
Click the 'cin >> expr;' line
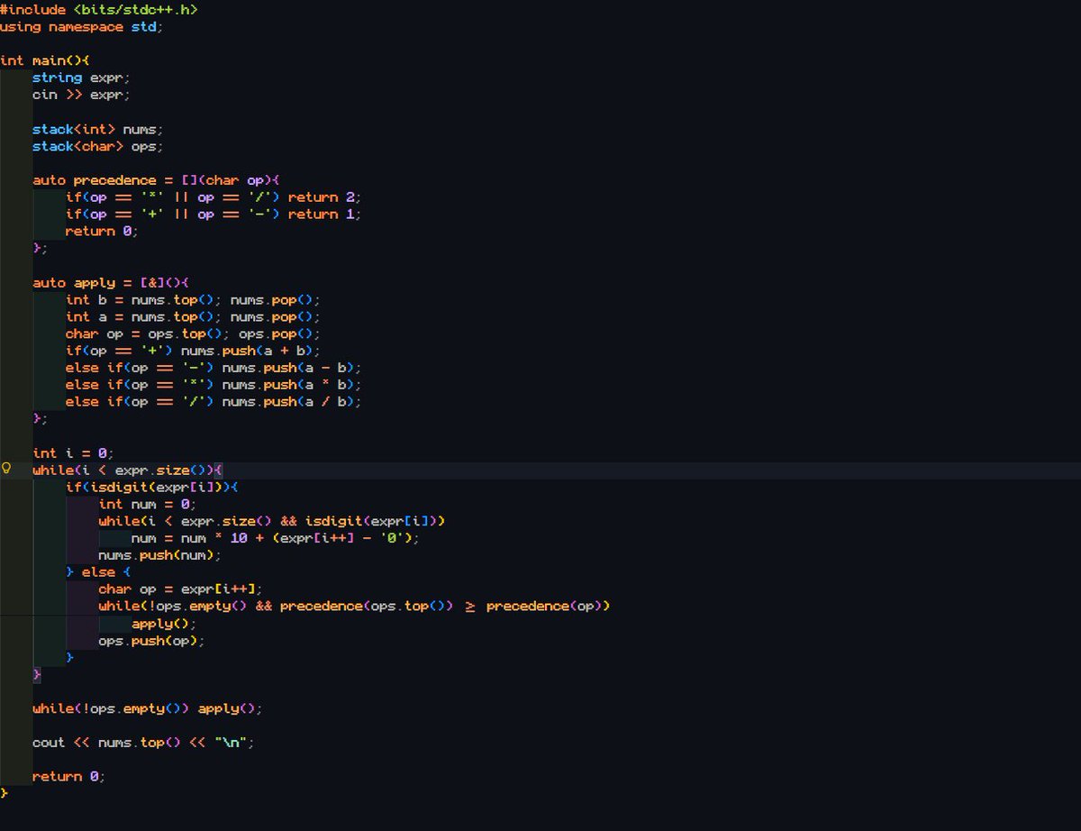[x=82, y=95]
